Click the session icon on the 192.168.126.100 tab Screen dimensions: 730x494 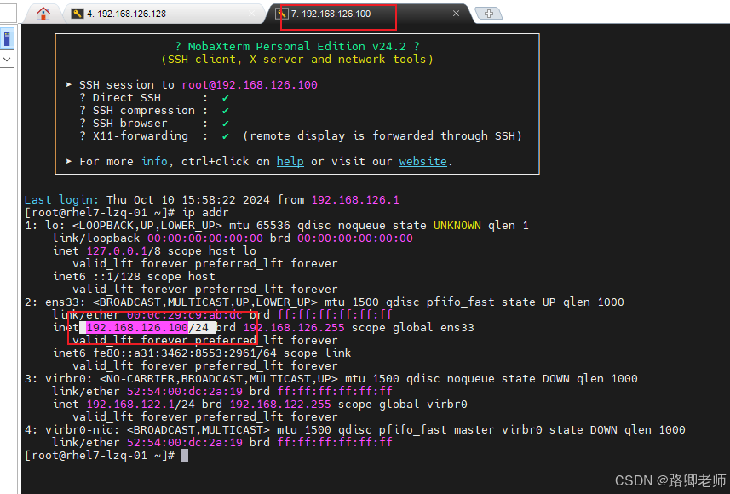pyautogui.click(x=282, y=14)
